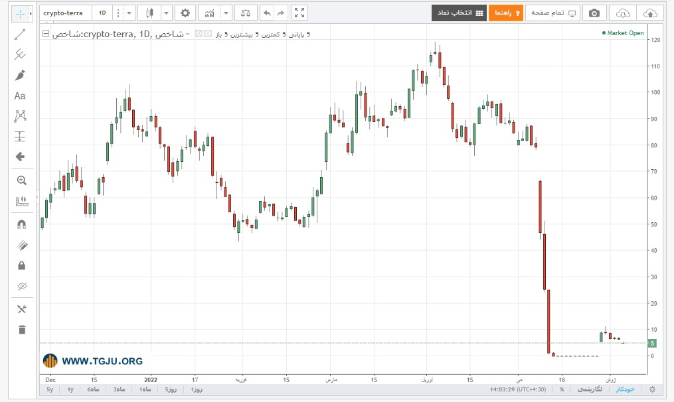The image size is (674, 402).
Task: Toggle لگاریتمی logarithmic scale
Action: point(590,389)
